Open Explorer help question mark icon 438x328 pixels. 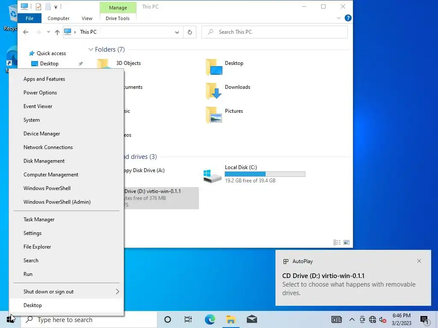pyautogui.click(x=348, y=18)
